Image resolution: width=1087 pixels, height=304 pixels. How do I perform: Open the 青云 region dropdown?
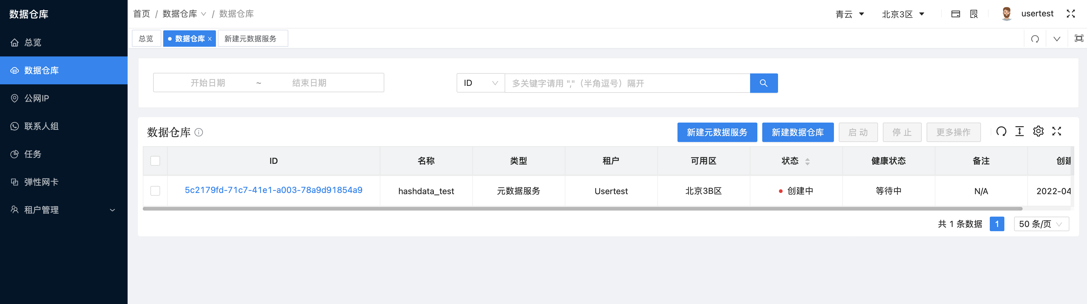pos(850,13)
